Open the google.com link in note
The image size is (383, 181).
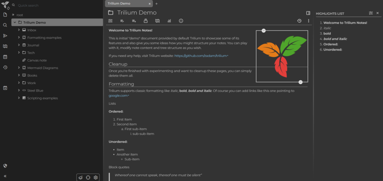click(x=118, y=96)
